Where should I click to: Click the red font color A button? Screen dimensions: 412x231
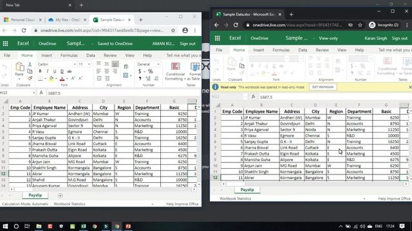point(62,78)
